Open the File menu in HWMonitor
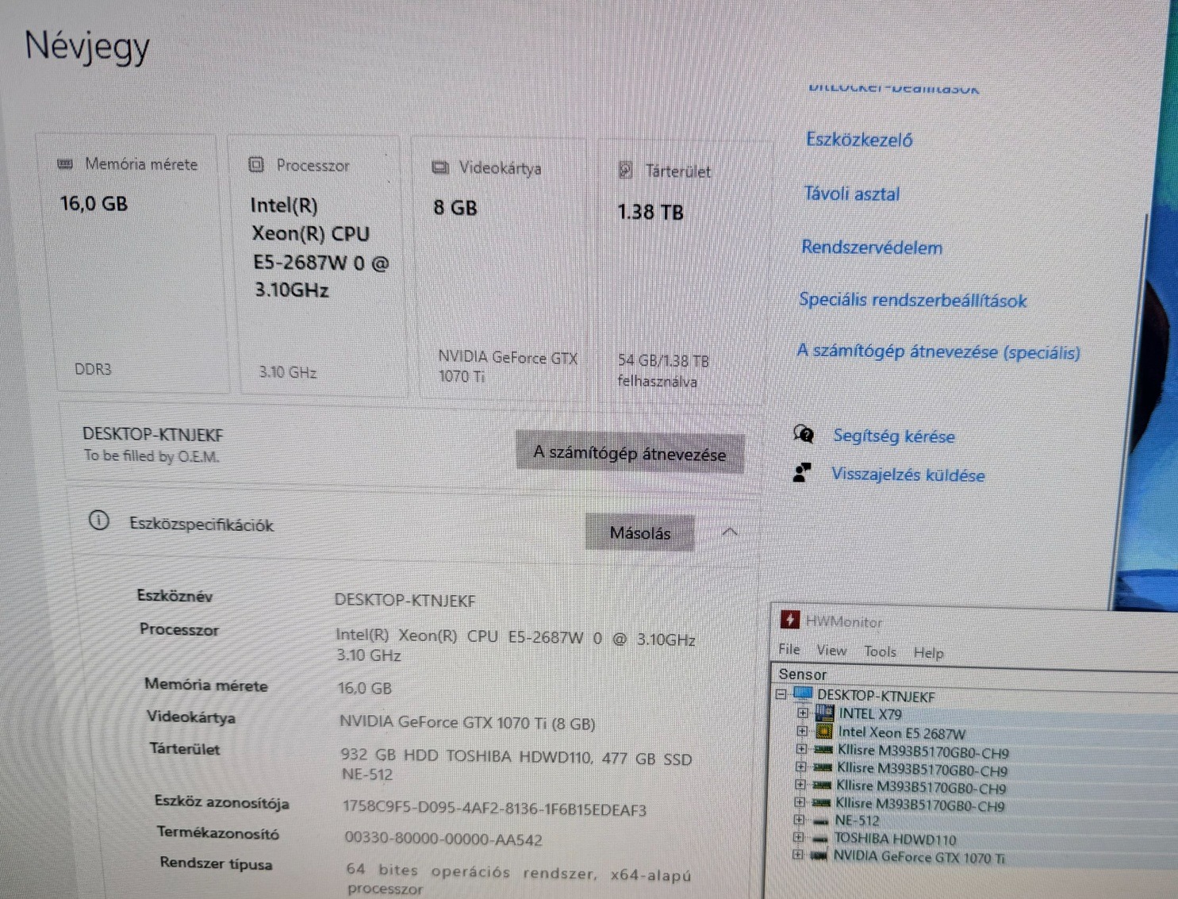1178x899 pixels. click(x=789, y=649)
